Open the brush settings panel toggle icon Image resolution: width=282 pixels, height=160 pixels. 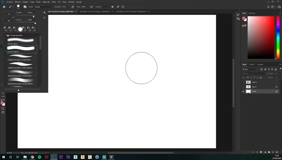(x=25, y=7)
